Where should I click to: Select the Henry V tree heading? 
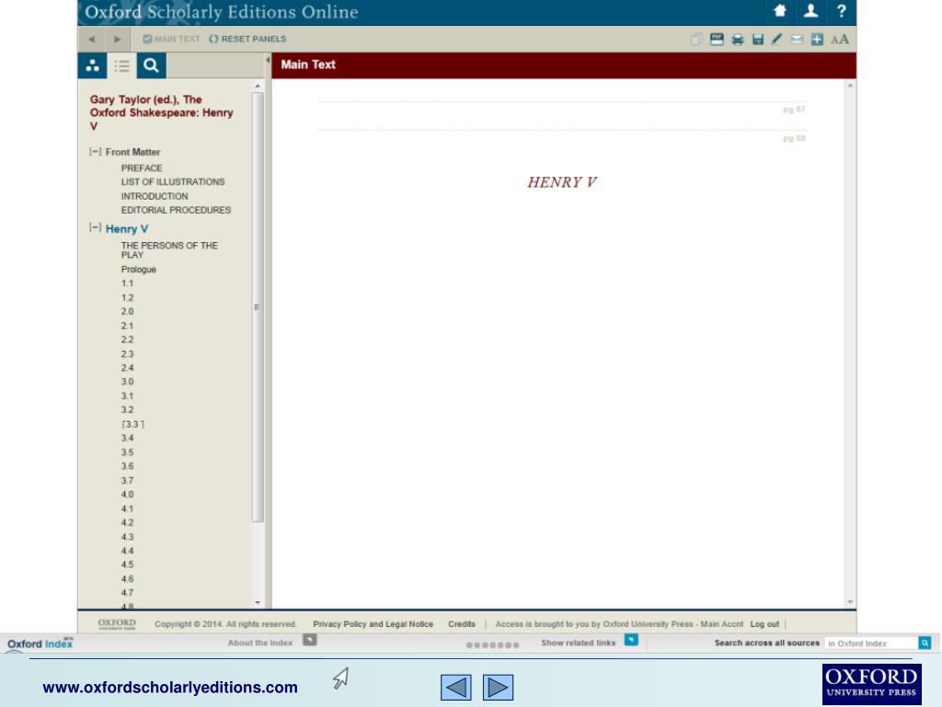coord(127,229)
